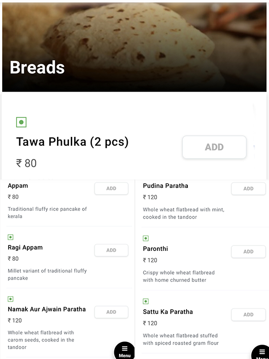Add Tawa Phulka (2 pcs) to order
269x359 pixels.
[214, 147]
